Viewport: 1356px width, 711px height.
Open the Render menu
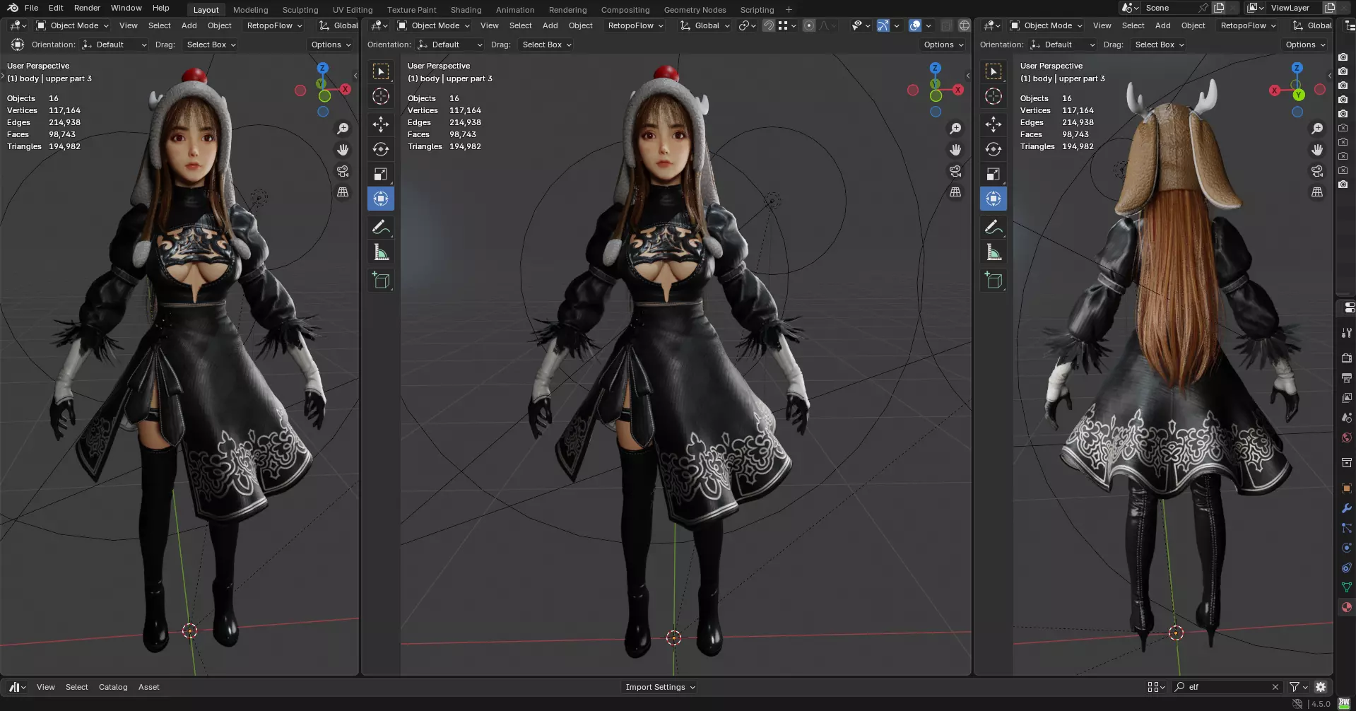pyautogui.click(x=87, y=8)
